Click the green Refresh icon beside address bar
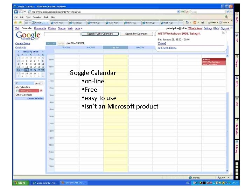Screen dimensions: 252x189 coord(183,12)
